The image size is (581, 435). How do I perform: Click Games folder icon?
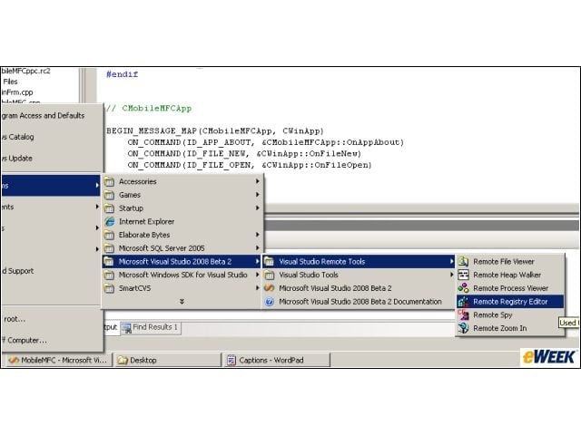coord(109,195)
